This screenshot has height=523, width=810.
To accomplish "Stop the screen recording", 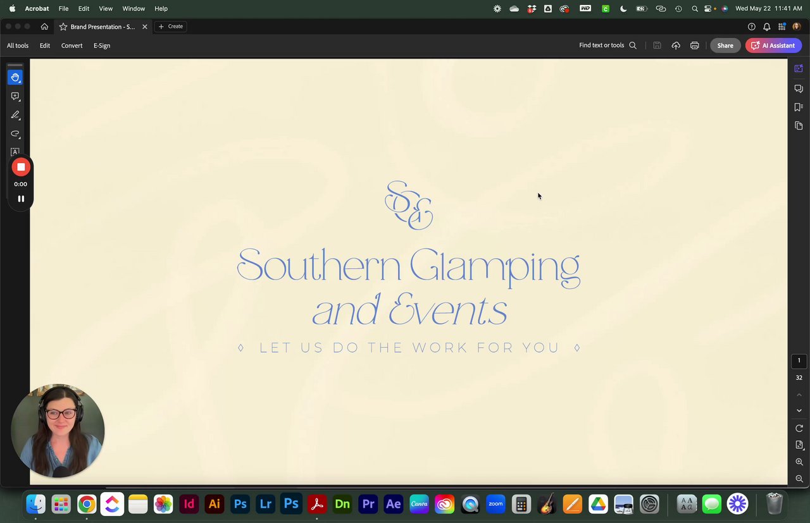I will coord(21,167).
